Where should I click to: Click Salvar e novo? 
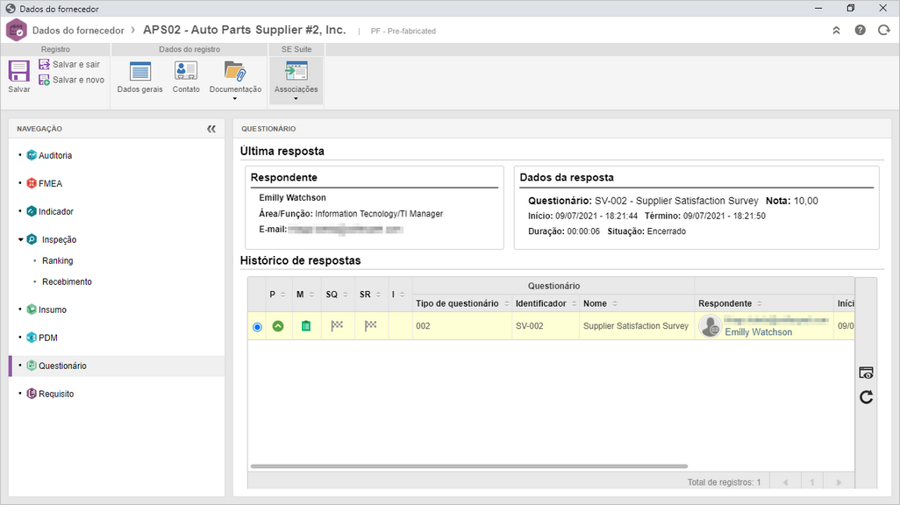(x=72, y=80)
